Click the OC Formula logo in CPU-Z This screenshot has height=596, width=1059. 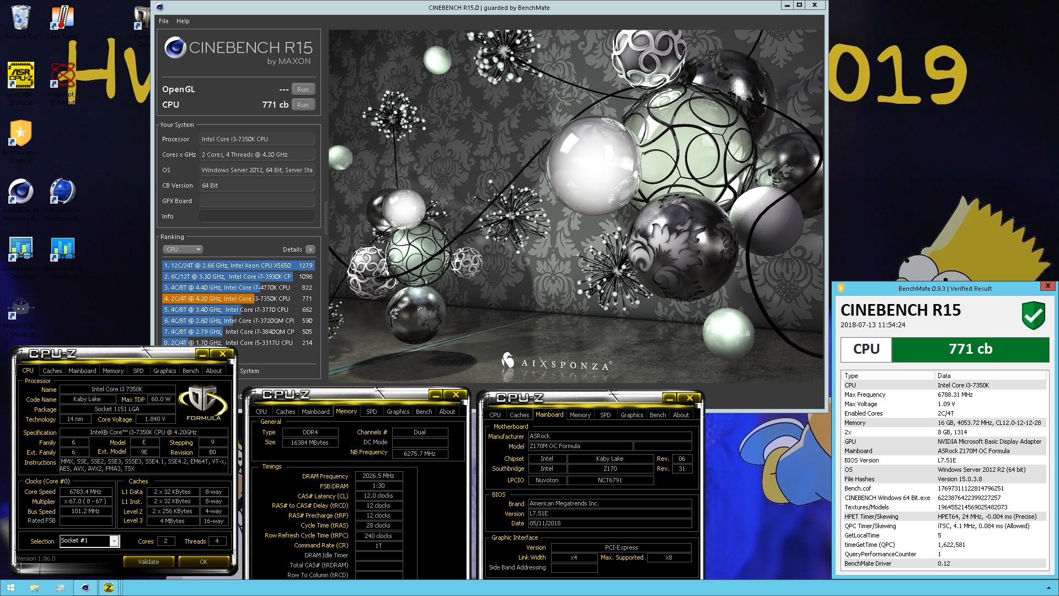pyautogui.click(x=203, y=403)
